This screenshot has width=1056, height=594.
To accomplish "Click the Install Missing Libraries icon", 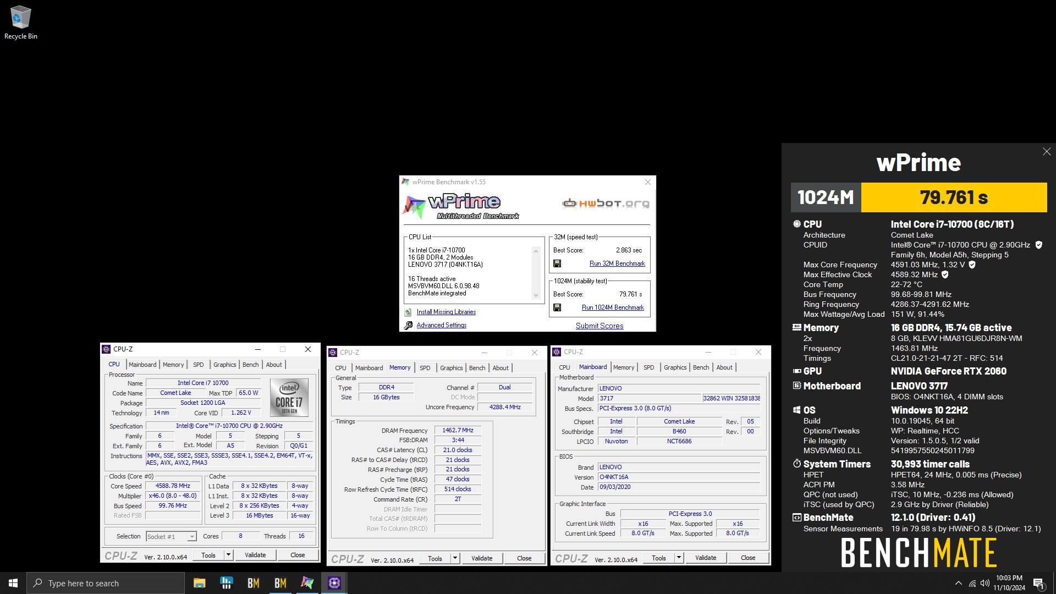I will click(x=408, y=312).
